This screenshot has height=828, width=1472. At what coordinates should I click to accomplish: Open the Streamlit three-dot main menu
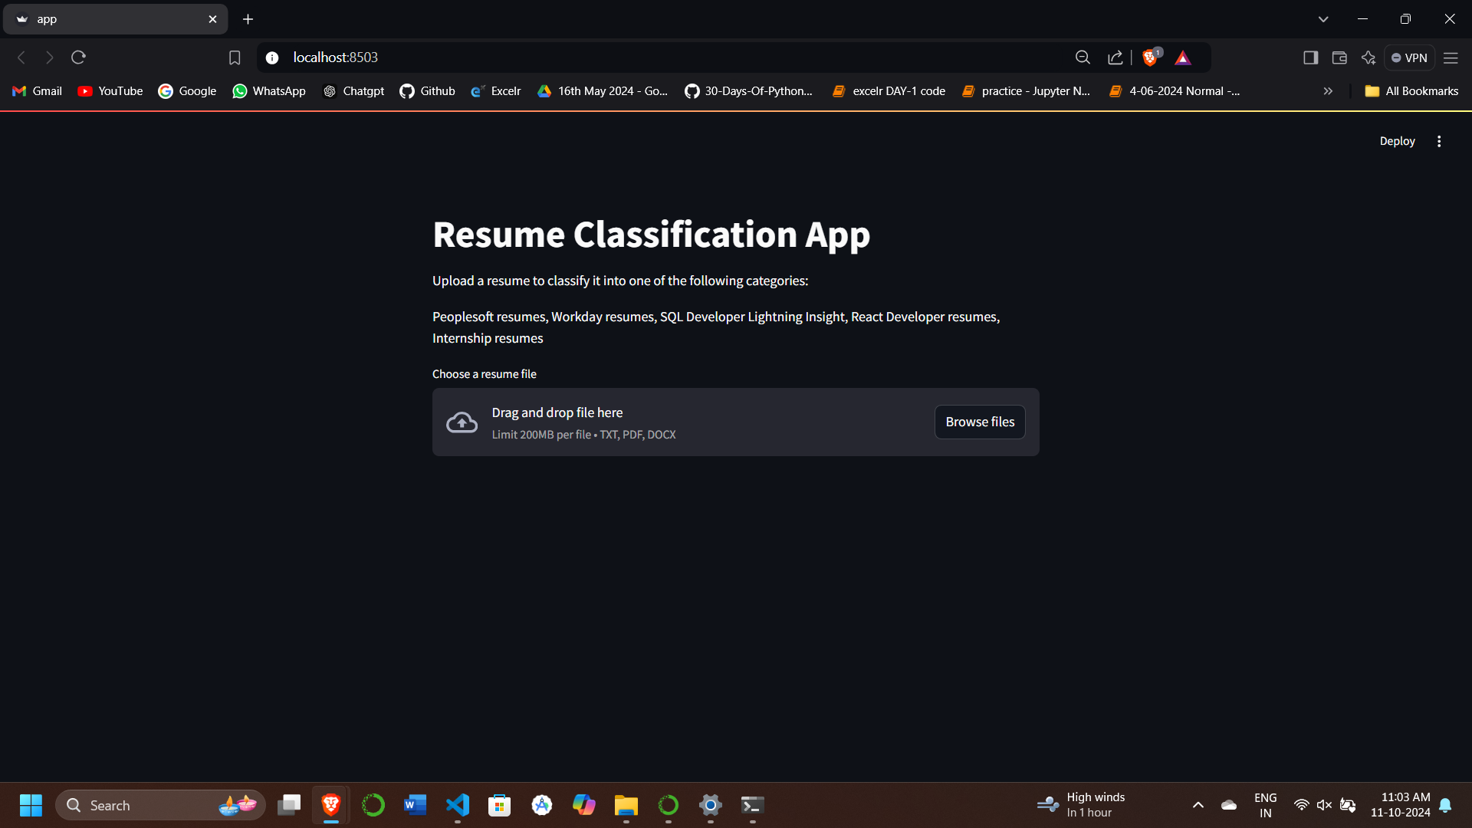(1439, 141)
